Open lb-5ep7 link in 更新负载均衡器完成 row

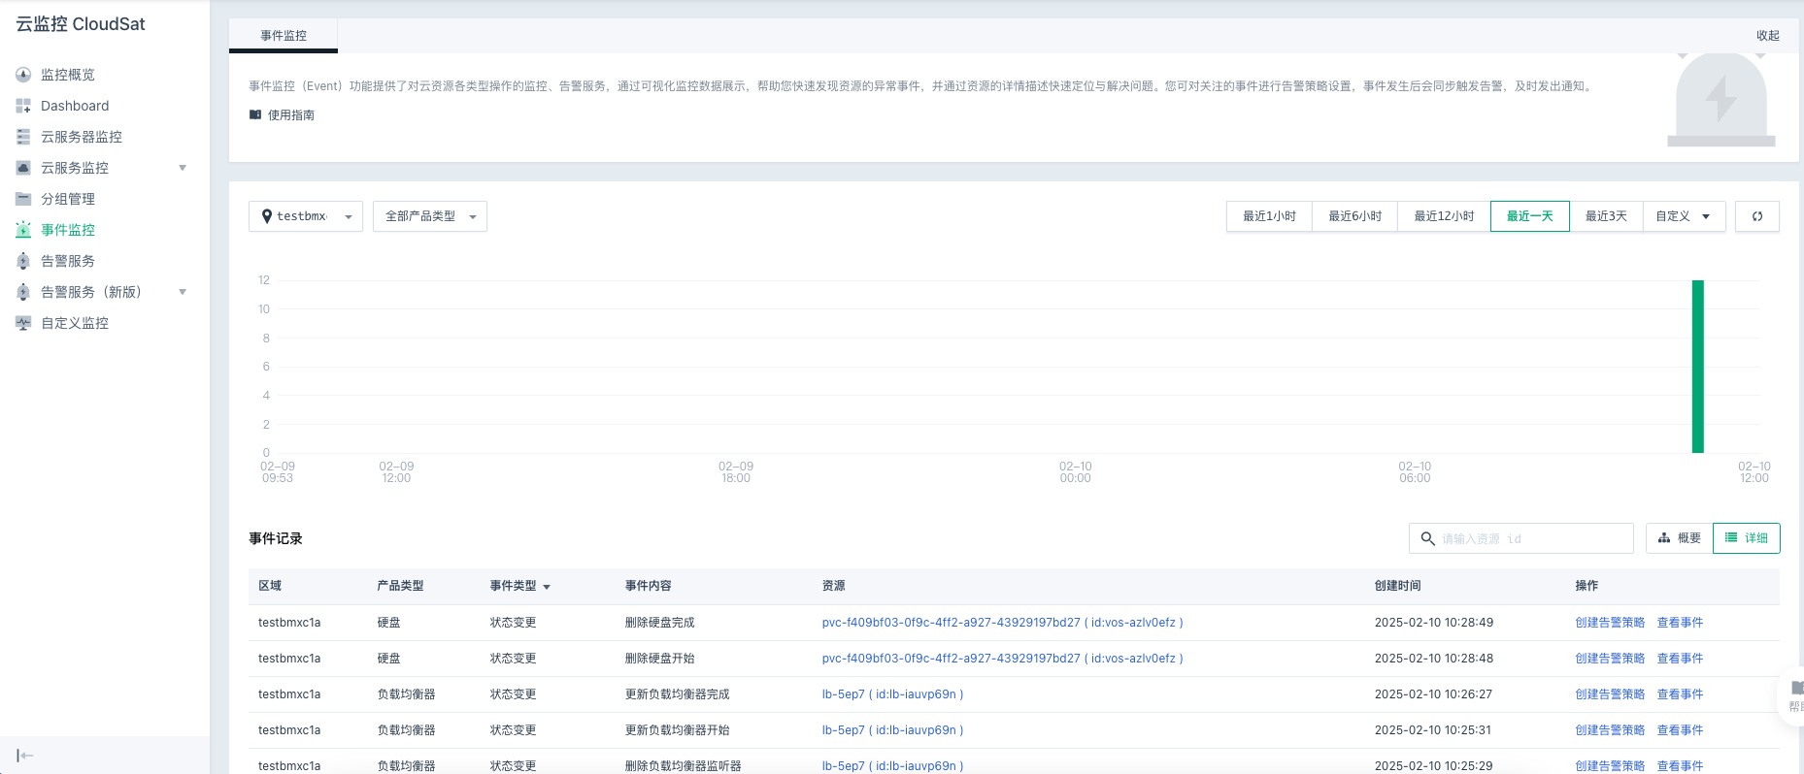click(x=892, y=694)
